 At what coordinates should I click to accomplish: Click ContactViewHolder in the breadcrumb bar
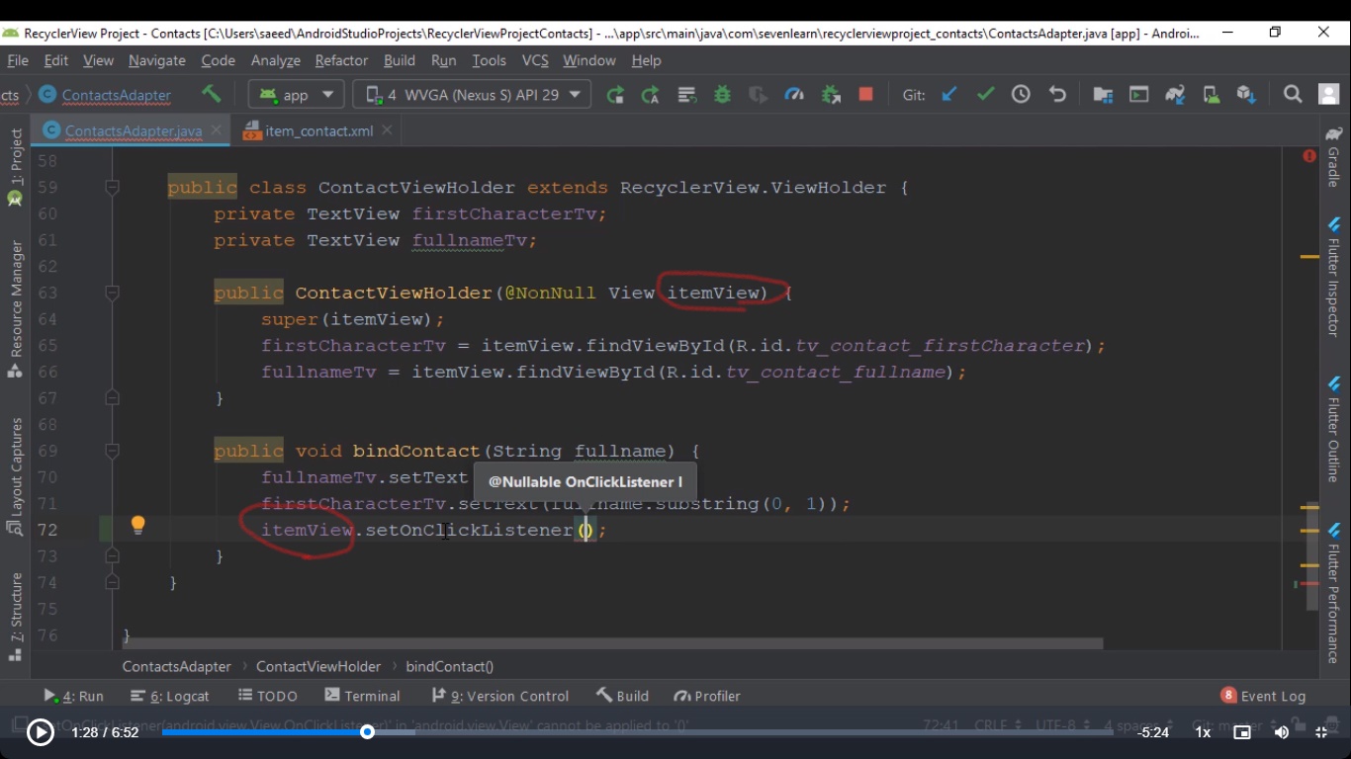(318, 666)
